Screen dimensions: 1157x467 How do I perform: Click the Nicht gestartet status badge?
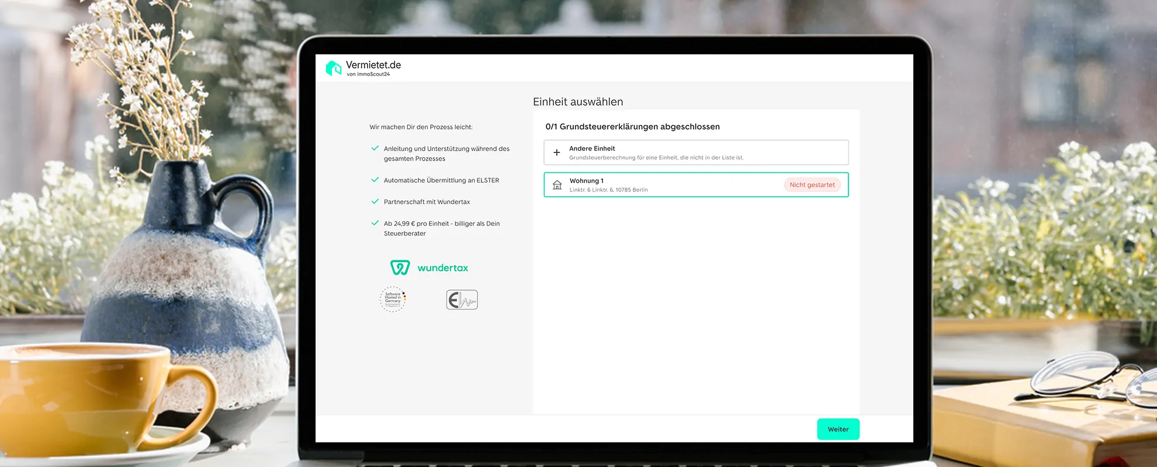pos(812,185)
